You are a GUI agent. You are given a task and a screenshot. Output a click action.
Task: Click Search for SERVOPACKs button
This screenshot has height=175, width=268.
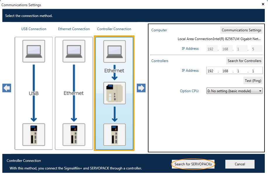click(193, 164)
